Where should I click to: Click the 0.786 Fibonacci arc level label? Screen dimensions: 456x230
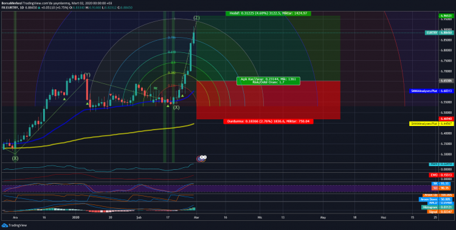click(172, 38)
